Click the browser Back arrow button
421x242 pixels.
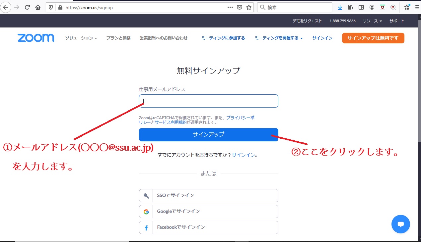[x=6, y=7]
